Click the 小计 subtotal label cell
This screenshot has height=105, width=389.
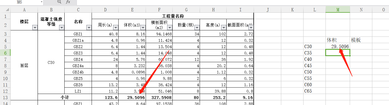(x=65, y=97)
